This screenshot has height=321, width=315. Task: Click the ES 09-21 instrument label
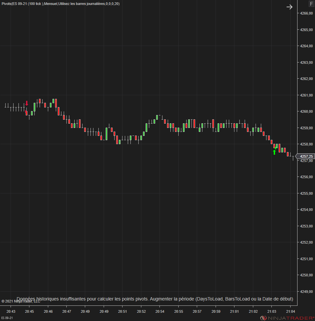[x=7, y=318]
